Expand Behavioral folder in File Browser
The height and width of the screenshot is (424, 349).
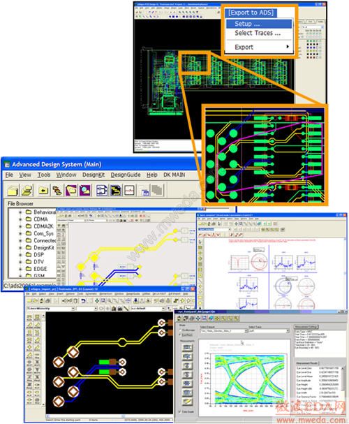[x=20, y=212]
